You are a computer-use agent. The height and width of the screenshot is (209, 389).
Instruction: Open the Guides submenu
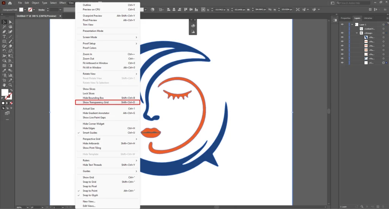[x=108, y=171]
